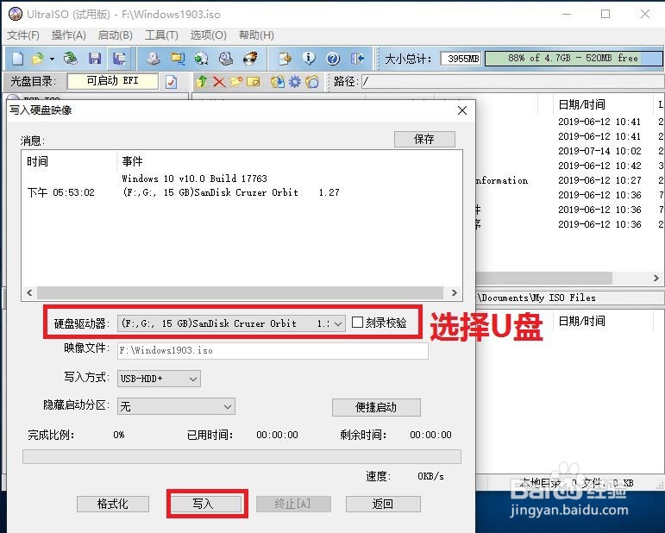The width and height of the screenshot is (665, 533).
Task: Click the New file toolbar icon
Action: (x=17, y=58)
